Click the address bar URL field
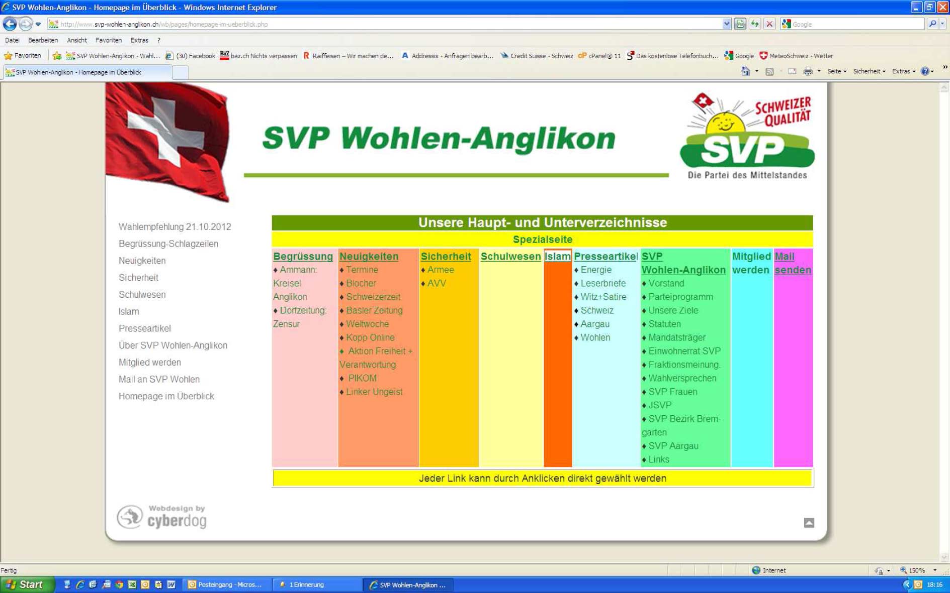 (384, 24)
